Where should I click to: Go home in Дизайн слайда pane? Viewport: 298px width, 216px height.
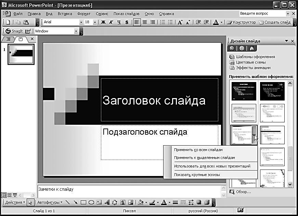pos(251,48)
